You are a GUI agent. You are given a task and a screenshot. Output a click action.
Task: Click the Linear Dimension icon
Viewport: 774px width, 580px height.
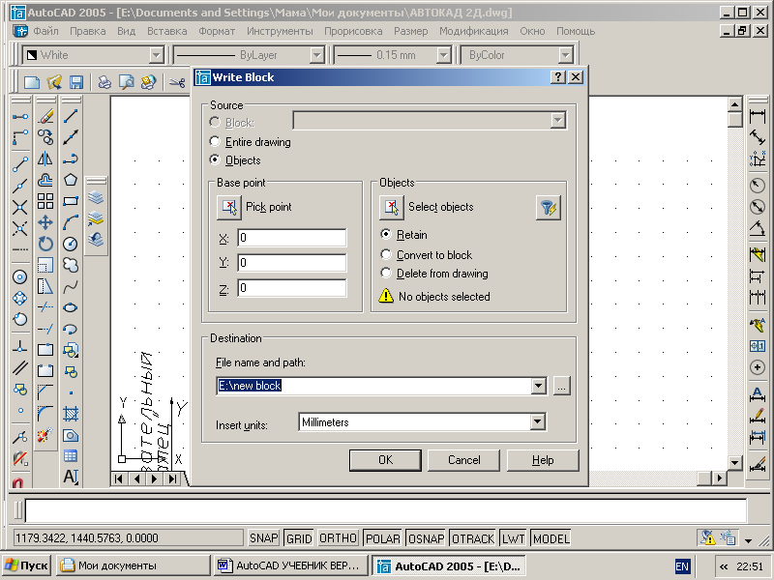point(758,116)
